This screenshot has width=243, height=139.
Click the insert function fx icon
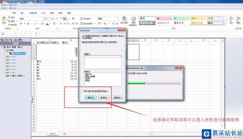point(36,33)
